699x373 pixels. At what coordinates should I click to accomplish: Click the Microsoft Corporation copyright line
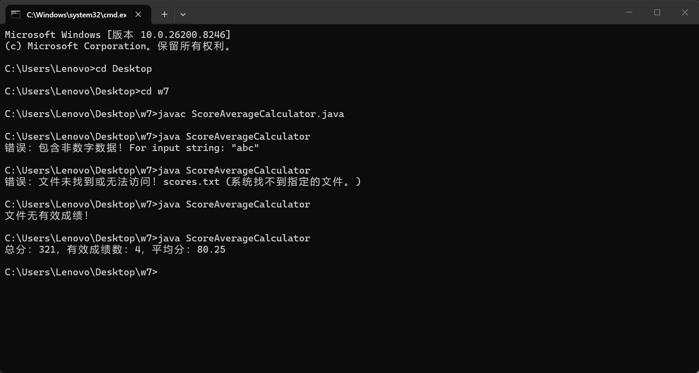click(x=118, y=46)
